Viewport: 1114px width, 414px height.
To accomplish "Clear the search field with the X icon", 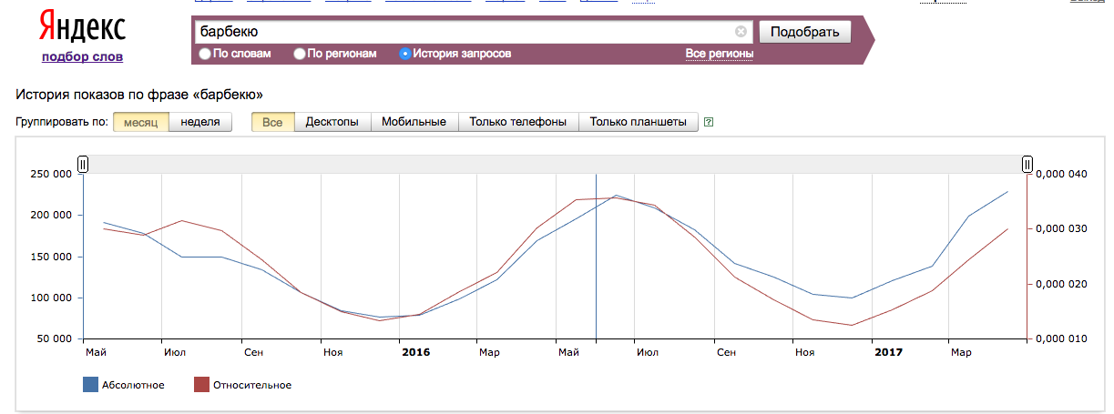I will click(741, 32).
